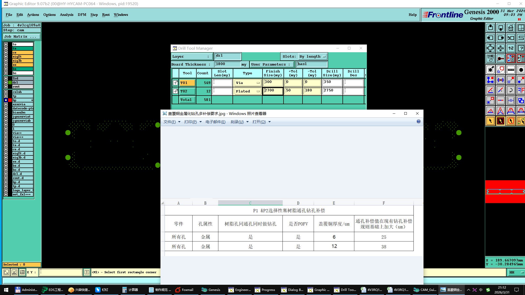Click the Home view icon

[x=511, y=28]
